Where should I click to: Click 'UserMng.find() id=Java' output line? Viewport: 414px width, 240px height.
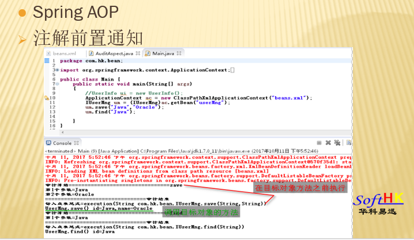[80, 231]
